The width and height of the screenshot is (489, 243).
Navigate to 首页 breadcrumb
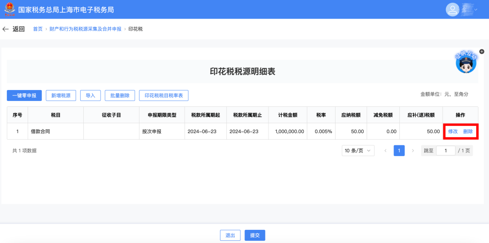pos(38,29)
